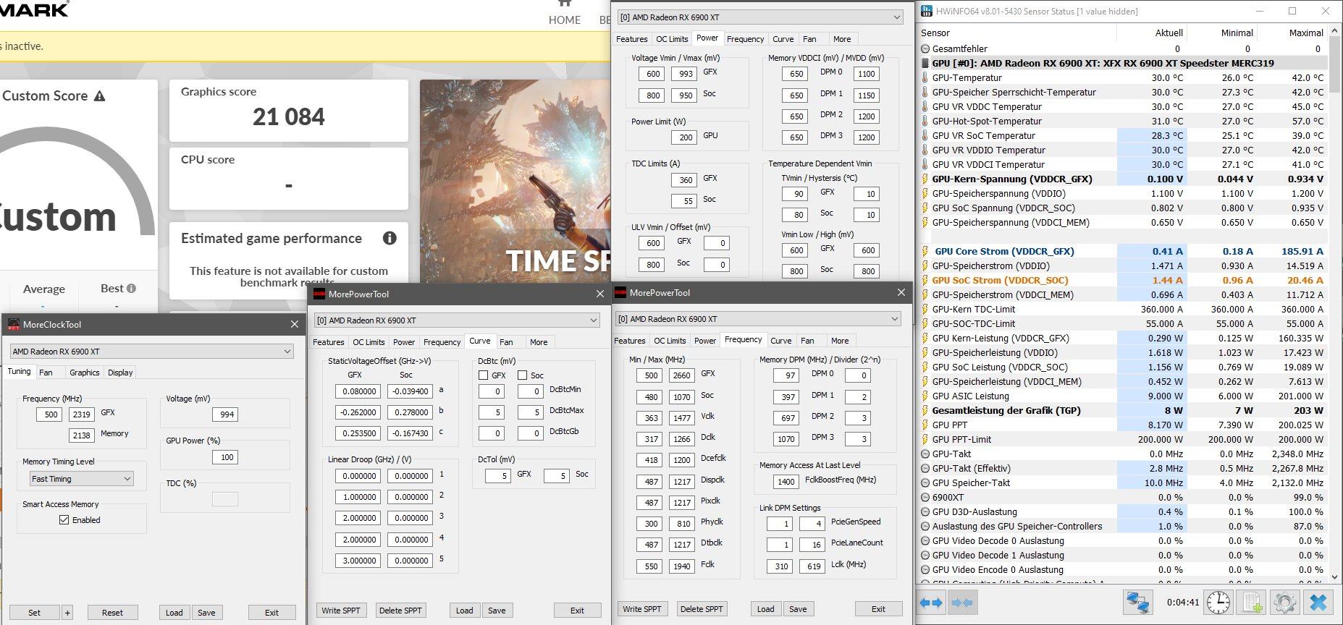Viewport: 1343px width, 625px height.
Task: Click the info icon next to Best
Action: 131,288
